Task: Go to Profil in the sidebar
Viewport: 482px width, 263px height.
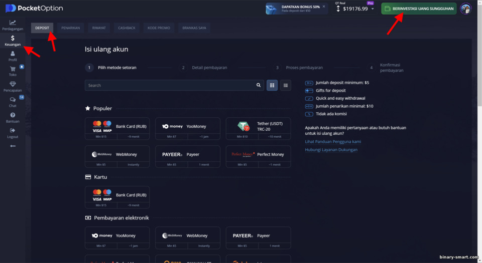Action: 13,56
